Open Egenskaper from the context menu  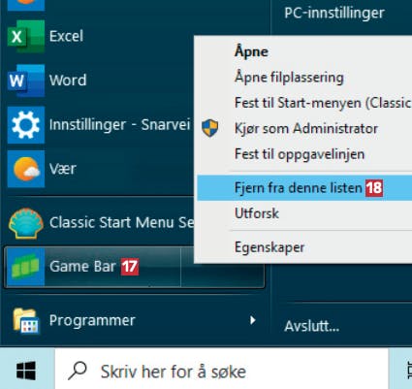[269, 247]
